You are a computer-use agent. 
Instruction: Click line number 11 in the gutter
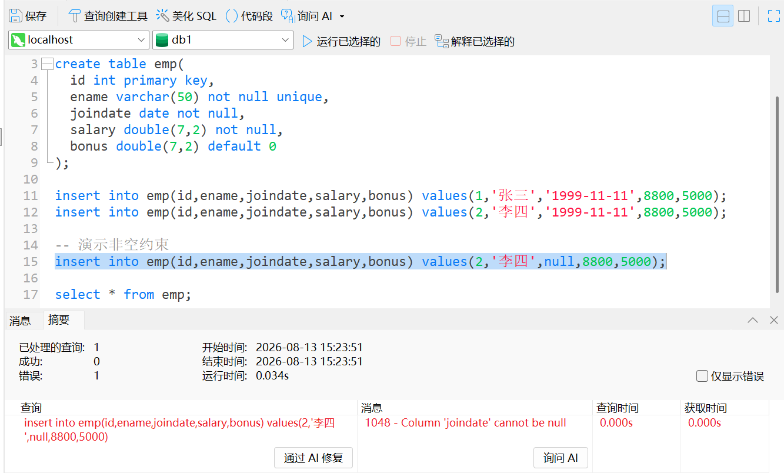coord(31,195)
